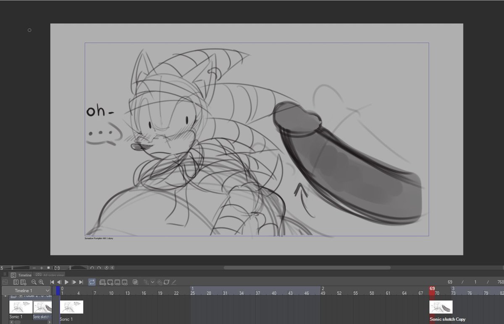Switch to the Timeline tab
Viewport: 504px width, 324px height.
pyautogui.click(x=21, y=275)
